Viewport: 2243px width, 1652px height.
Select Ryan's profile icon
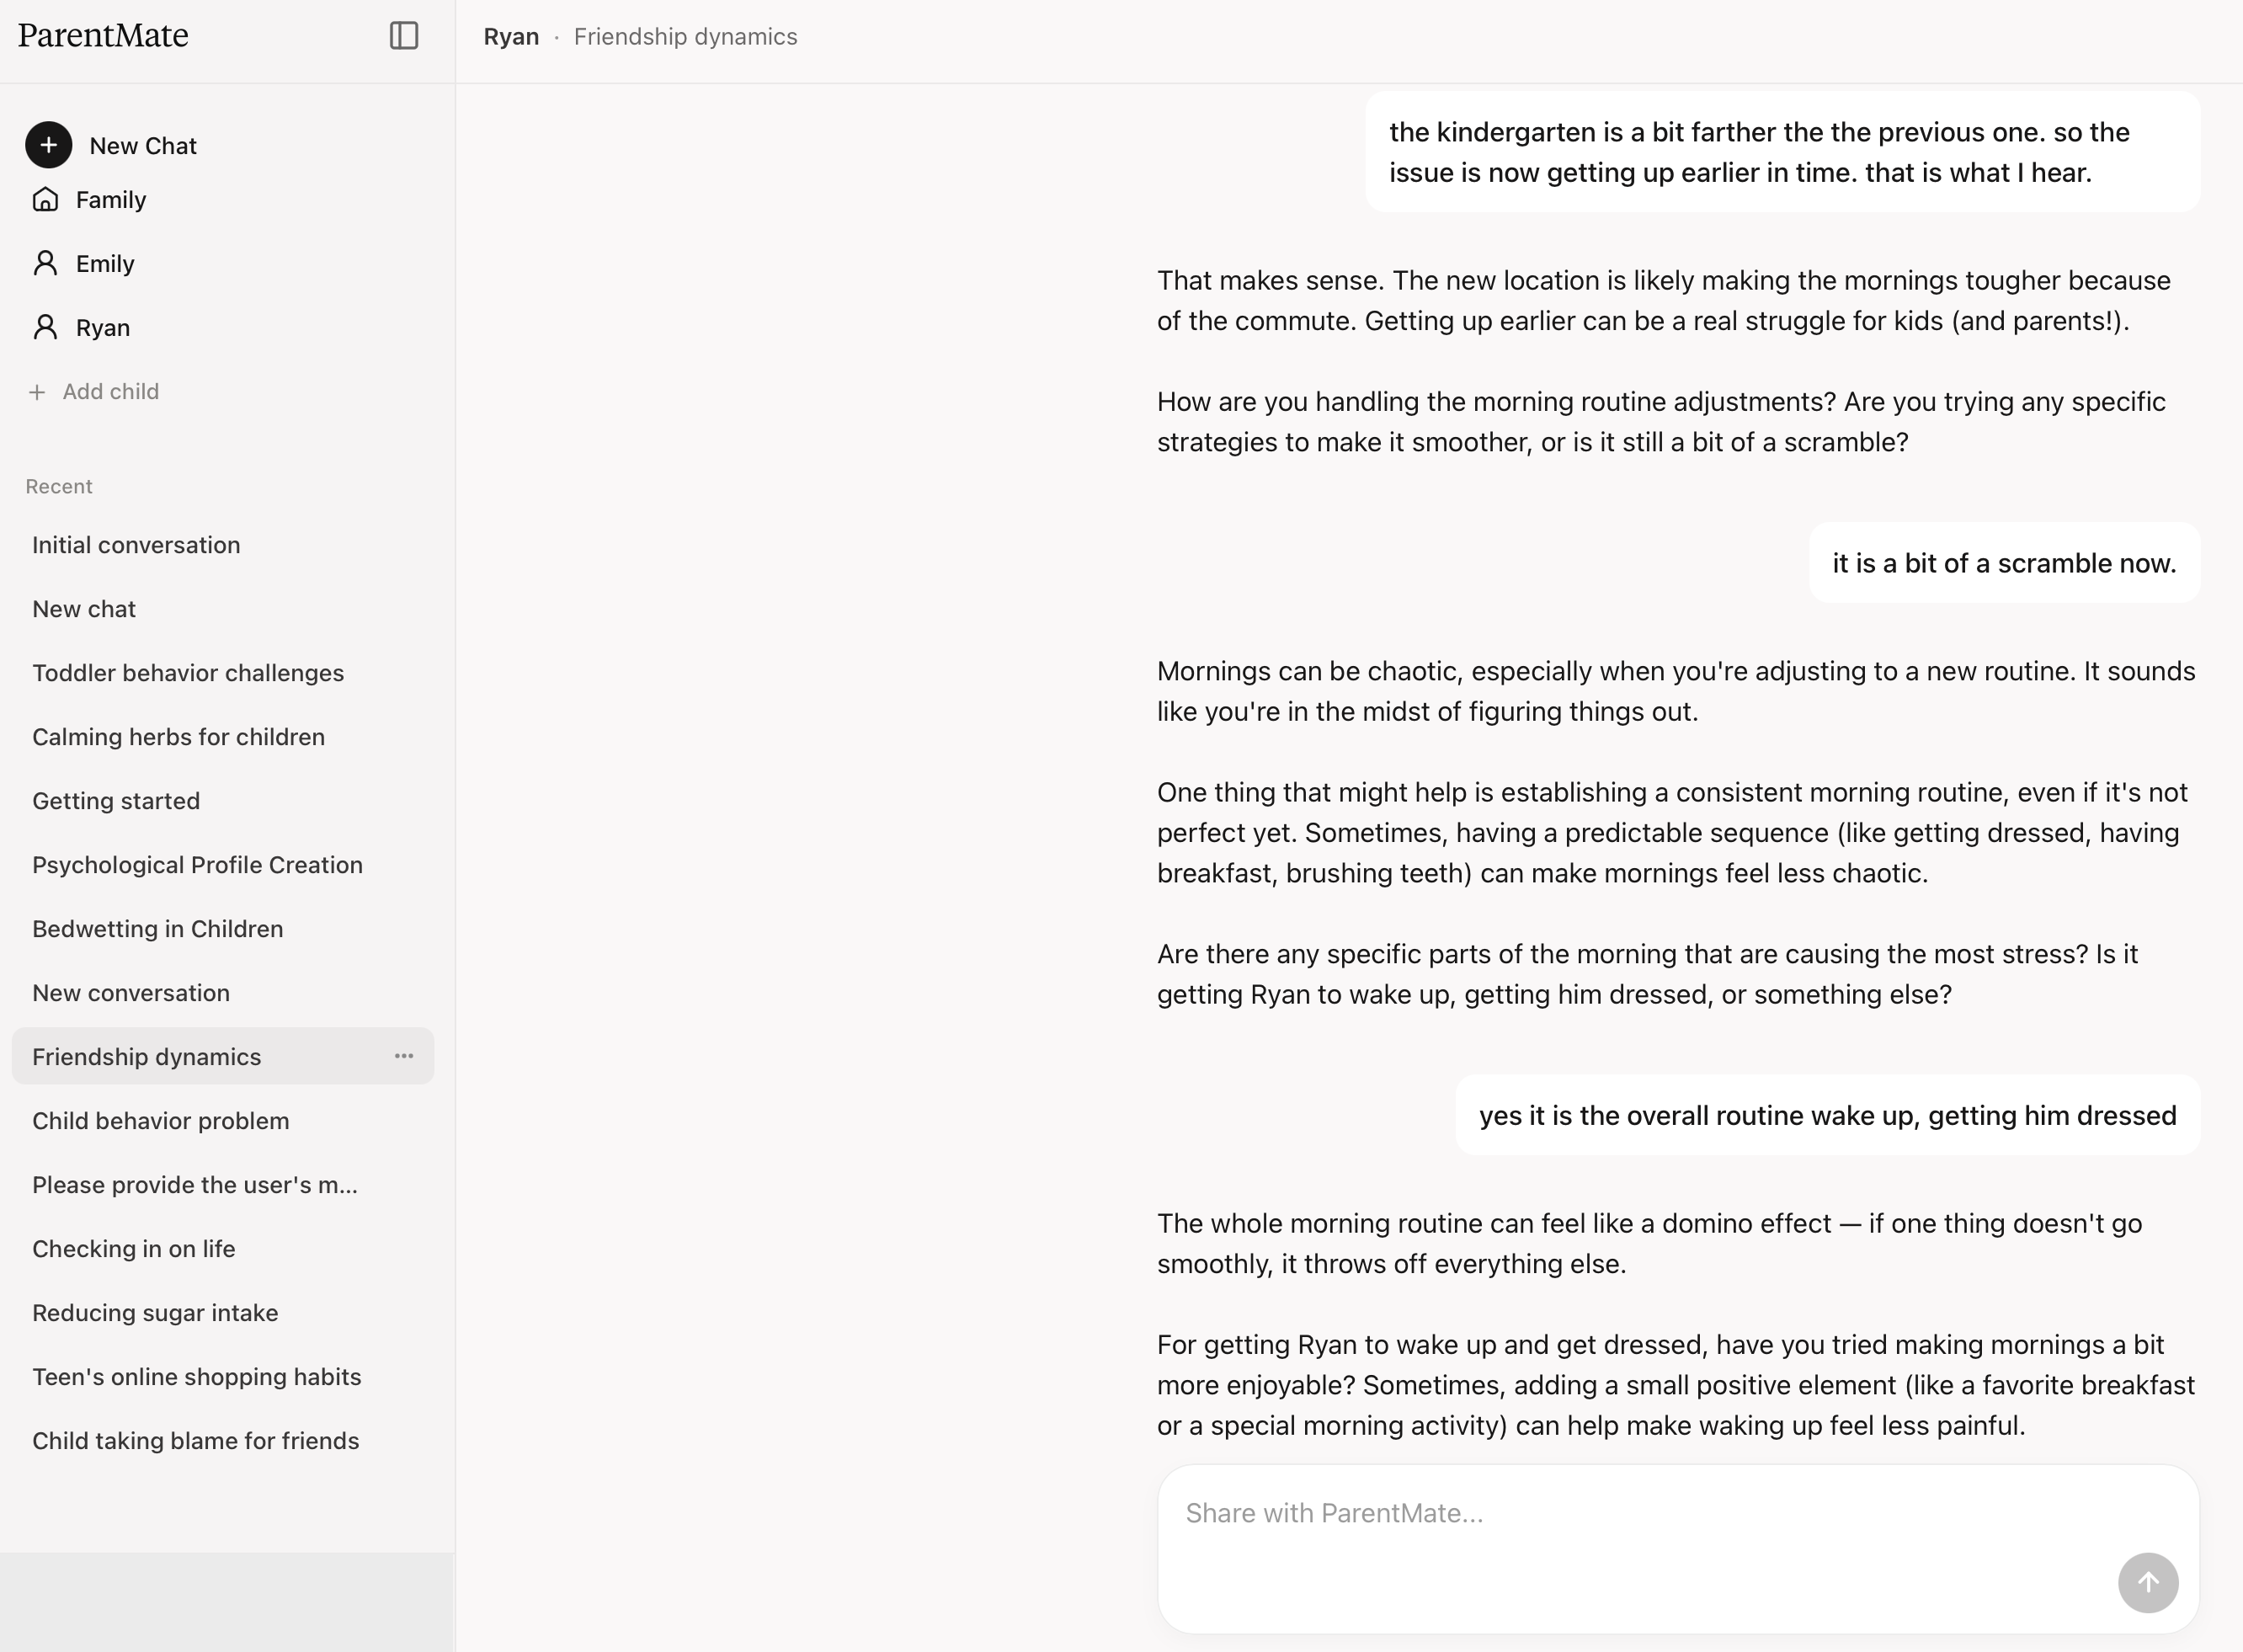point(46,326)
